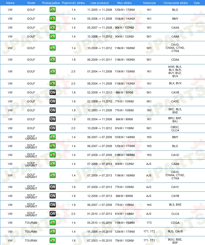Click diesel ON icon for Golf CAYB row
205x245 pixels.
53,92
